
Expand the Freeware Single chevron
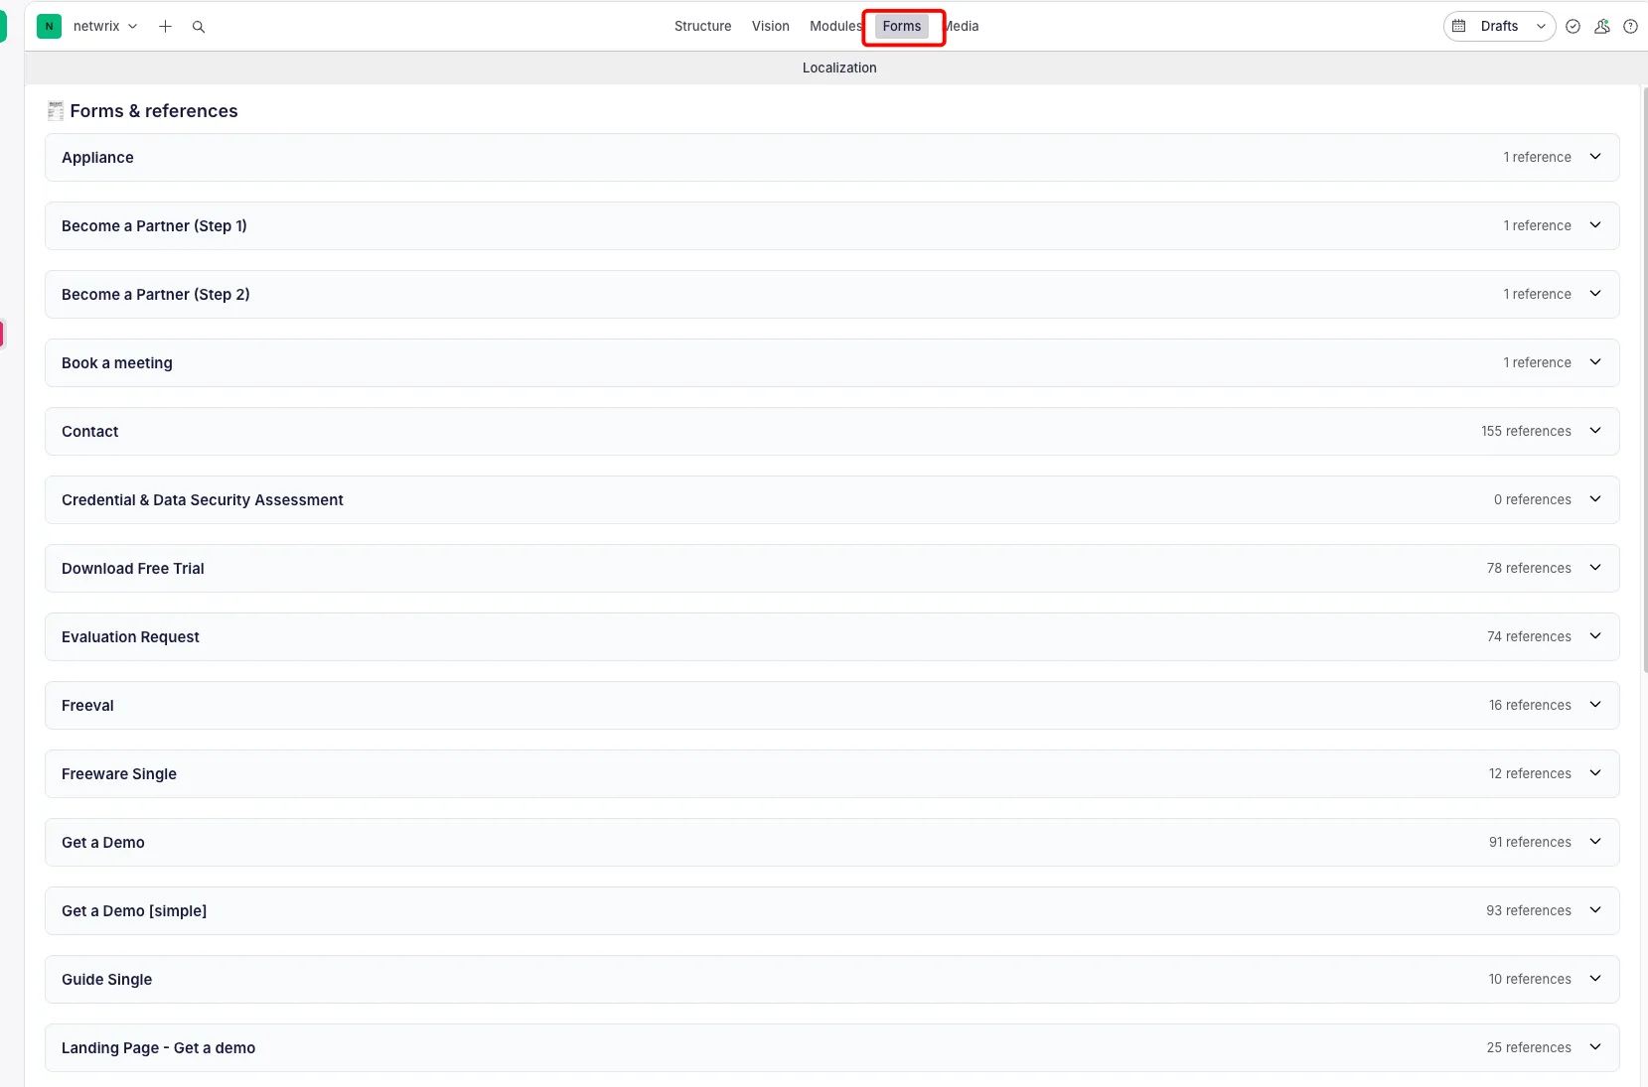point(1595,773)
